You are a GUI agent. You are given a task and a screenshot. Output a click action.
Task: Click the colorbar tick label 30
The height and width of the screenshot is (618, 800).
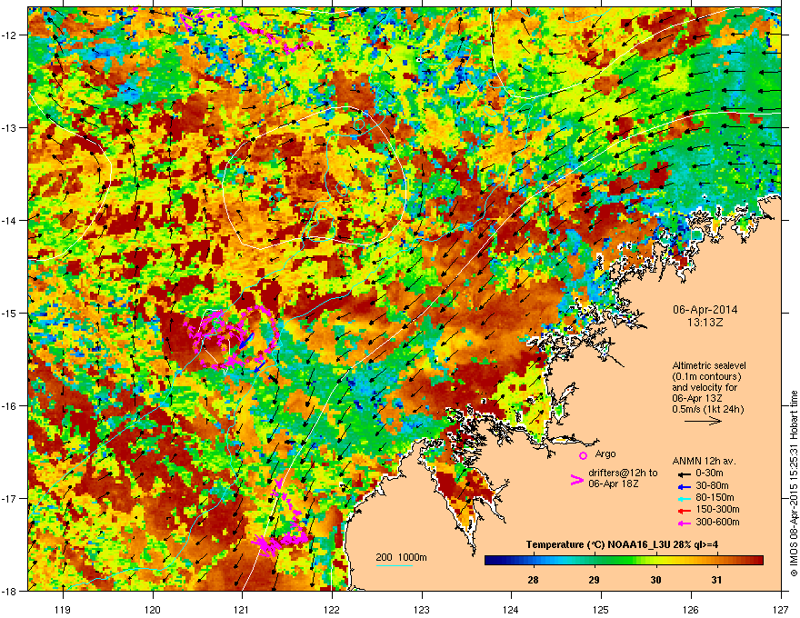[x=655, y=580]
